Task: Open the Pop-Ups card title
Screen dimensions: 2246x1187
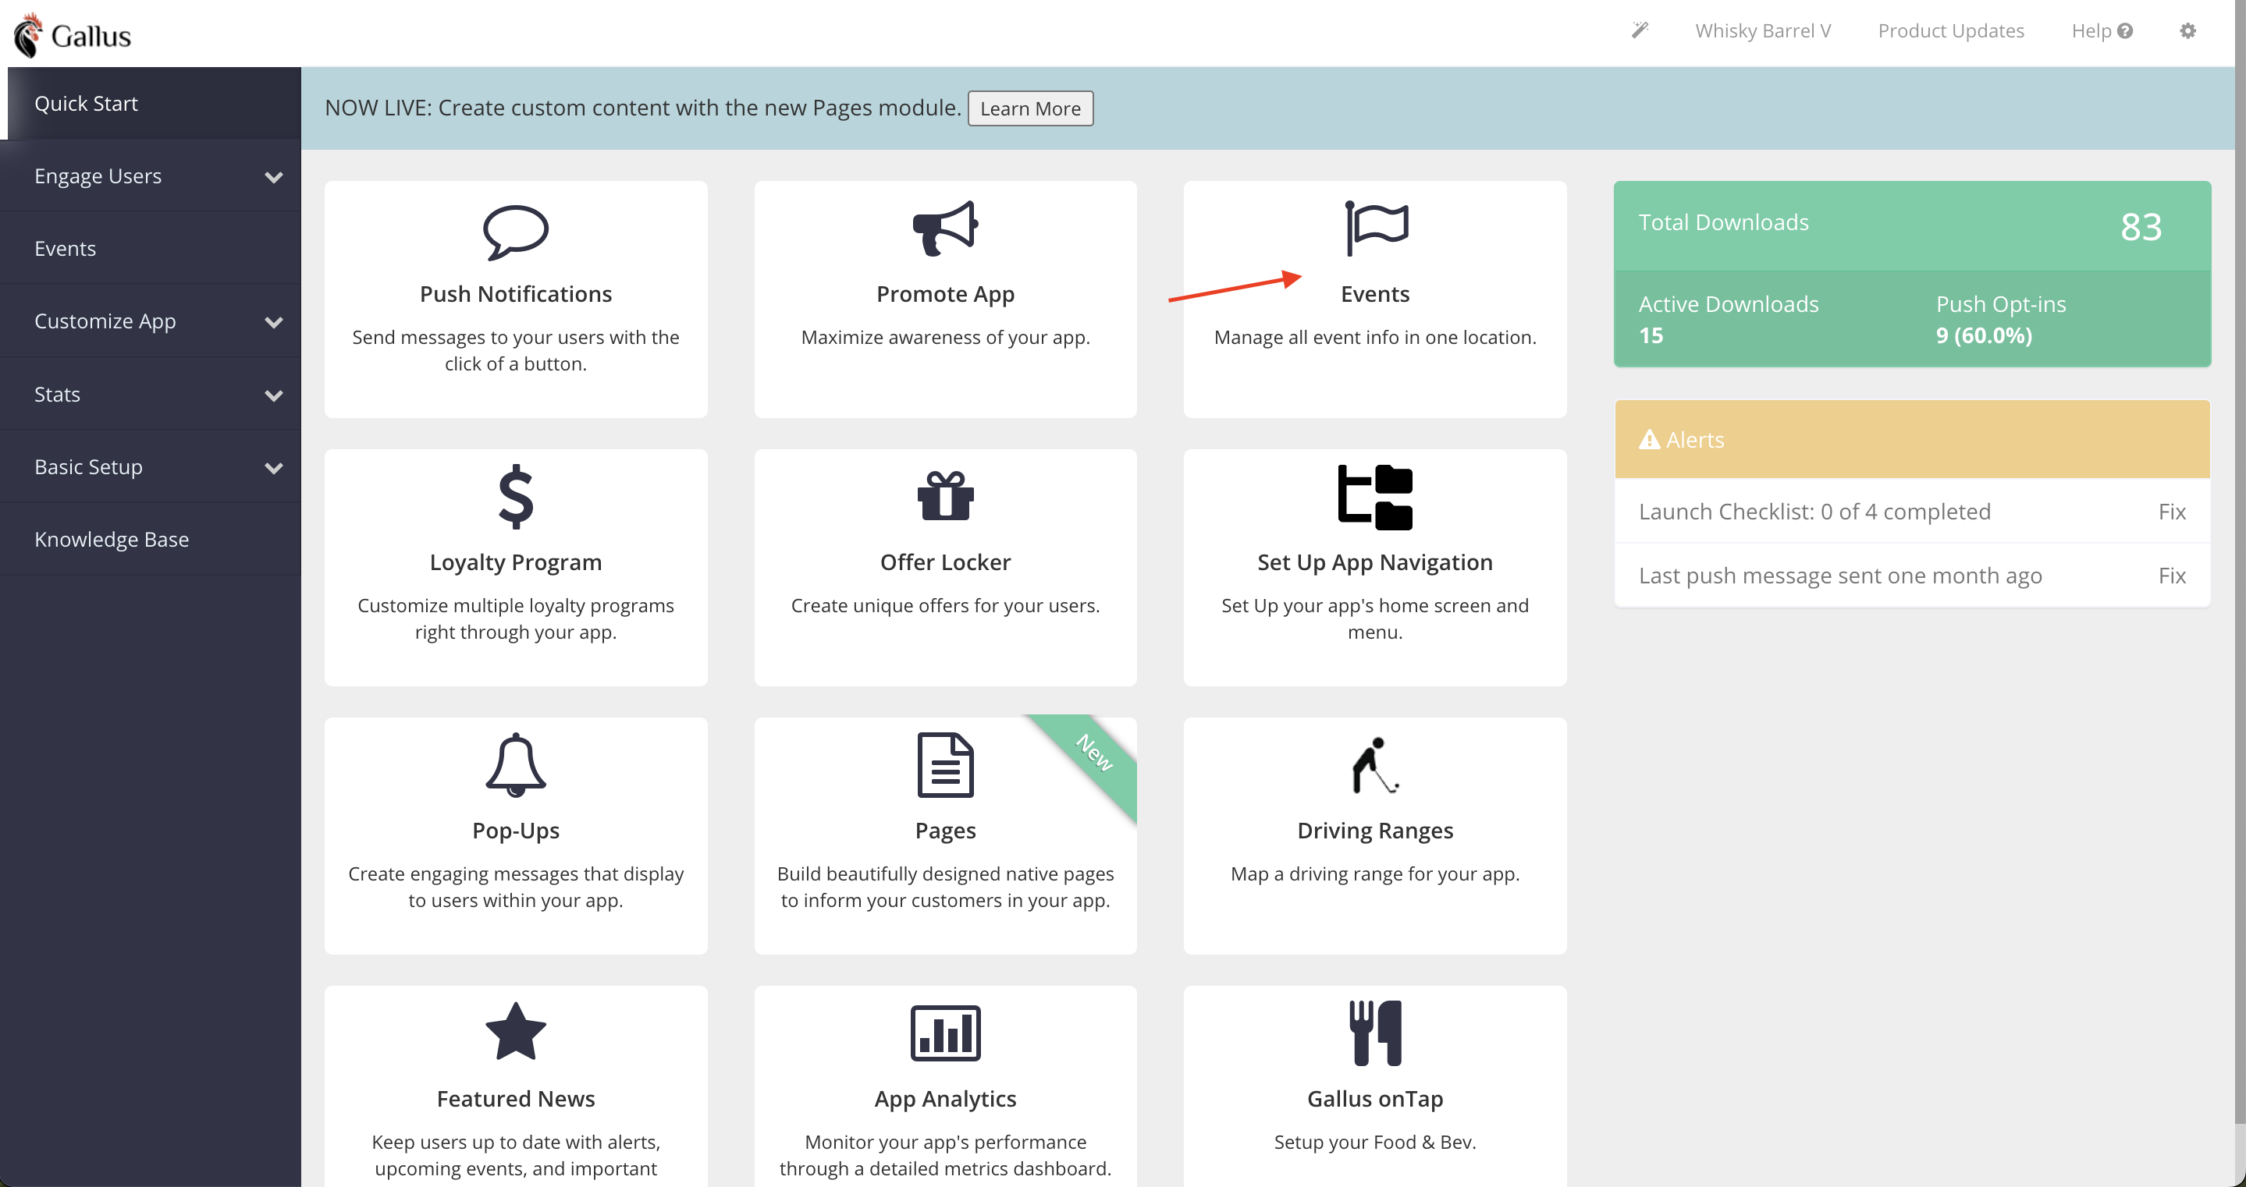Action: 515,831
